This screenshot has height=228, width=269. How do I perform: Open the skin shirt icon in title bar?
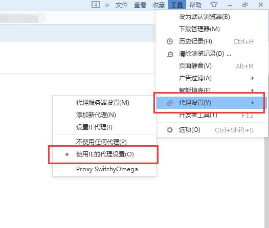(x=214, y=5)
